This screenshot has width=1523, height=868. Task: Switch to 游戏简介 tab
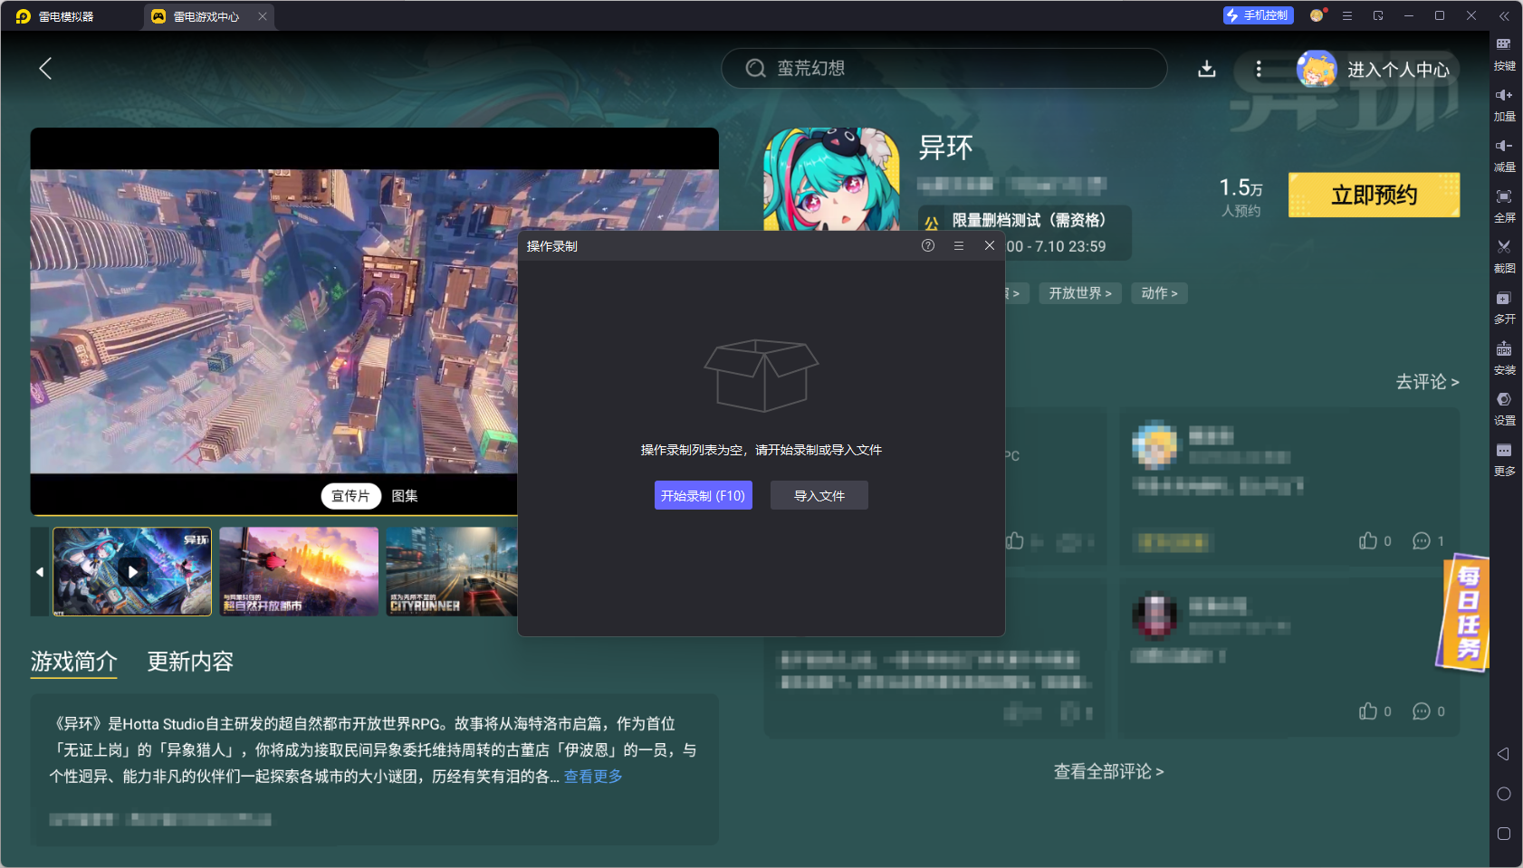[x=74, y=662]
